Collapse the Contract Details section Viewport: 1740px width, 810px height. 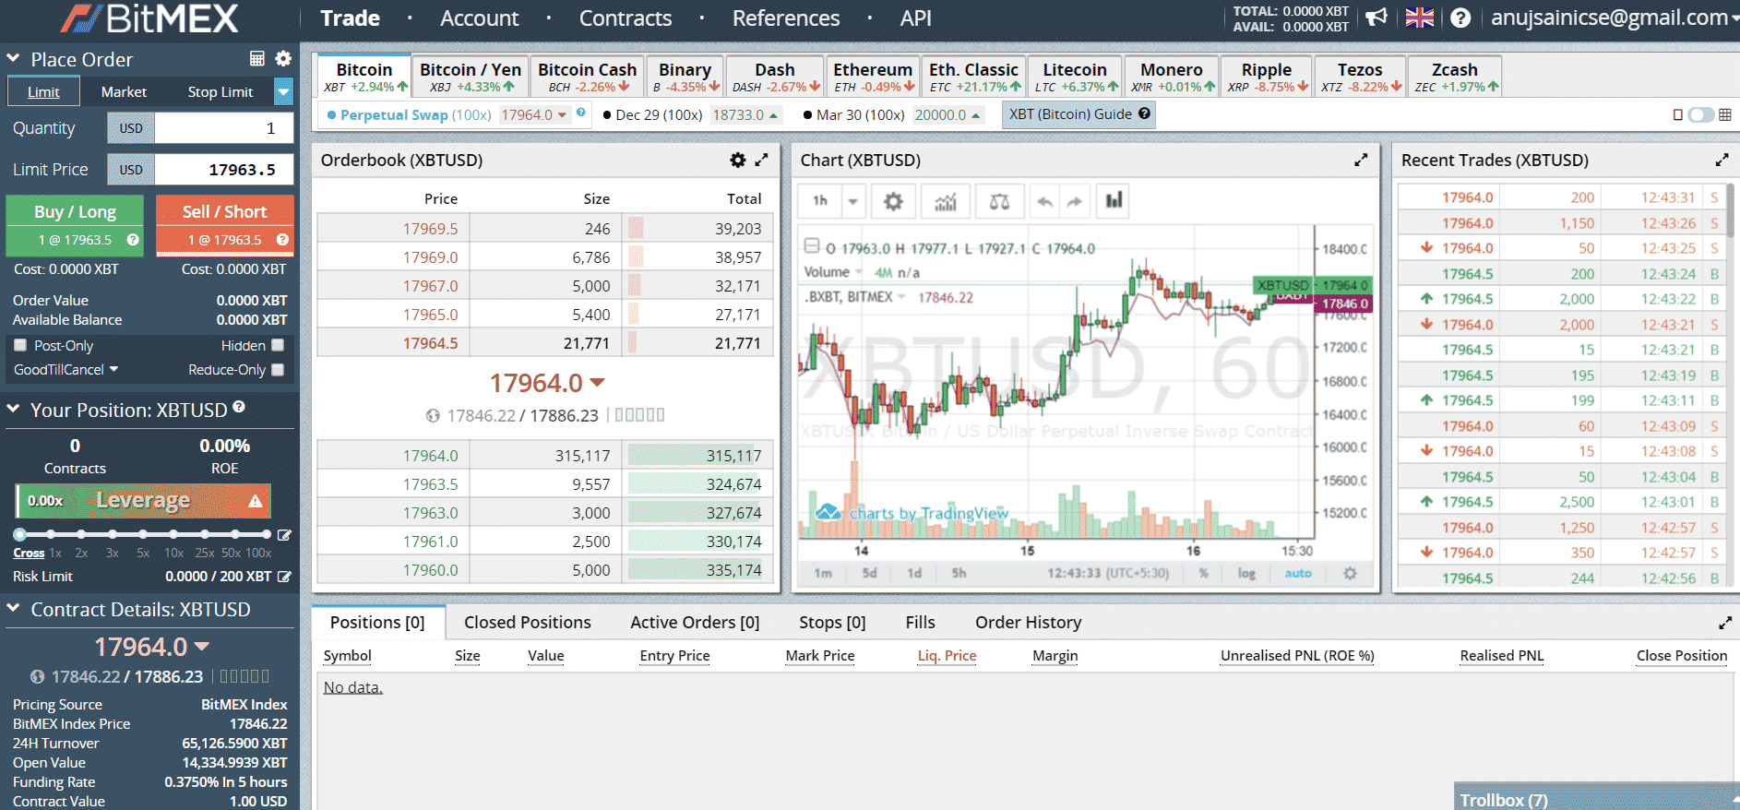click(14, 608)
